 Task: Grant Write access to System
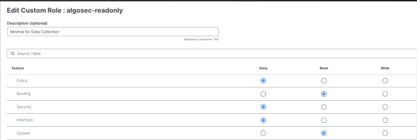tap(385, 133)
